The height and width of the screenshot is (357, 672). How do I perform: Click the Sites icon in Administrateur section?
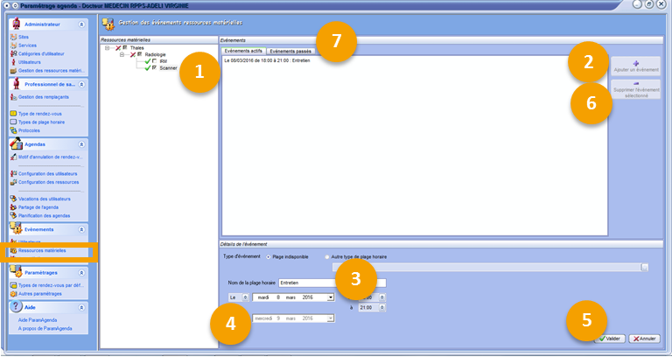pyautogui.click(x=12, y=38)
